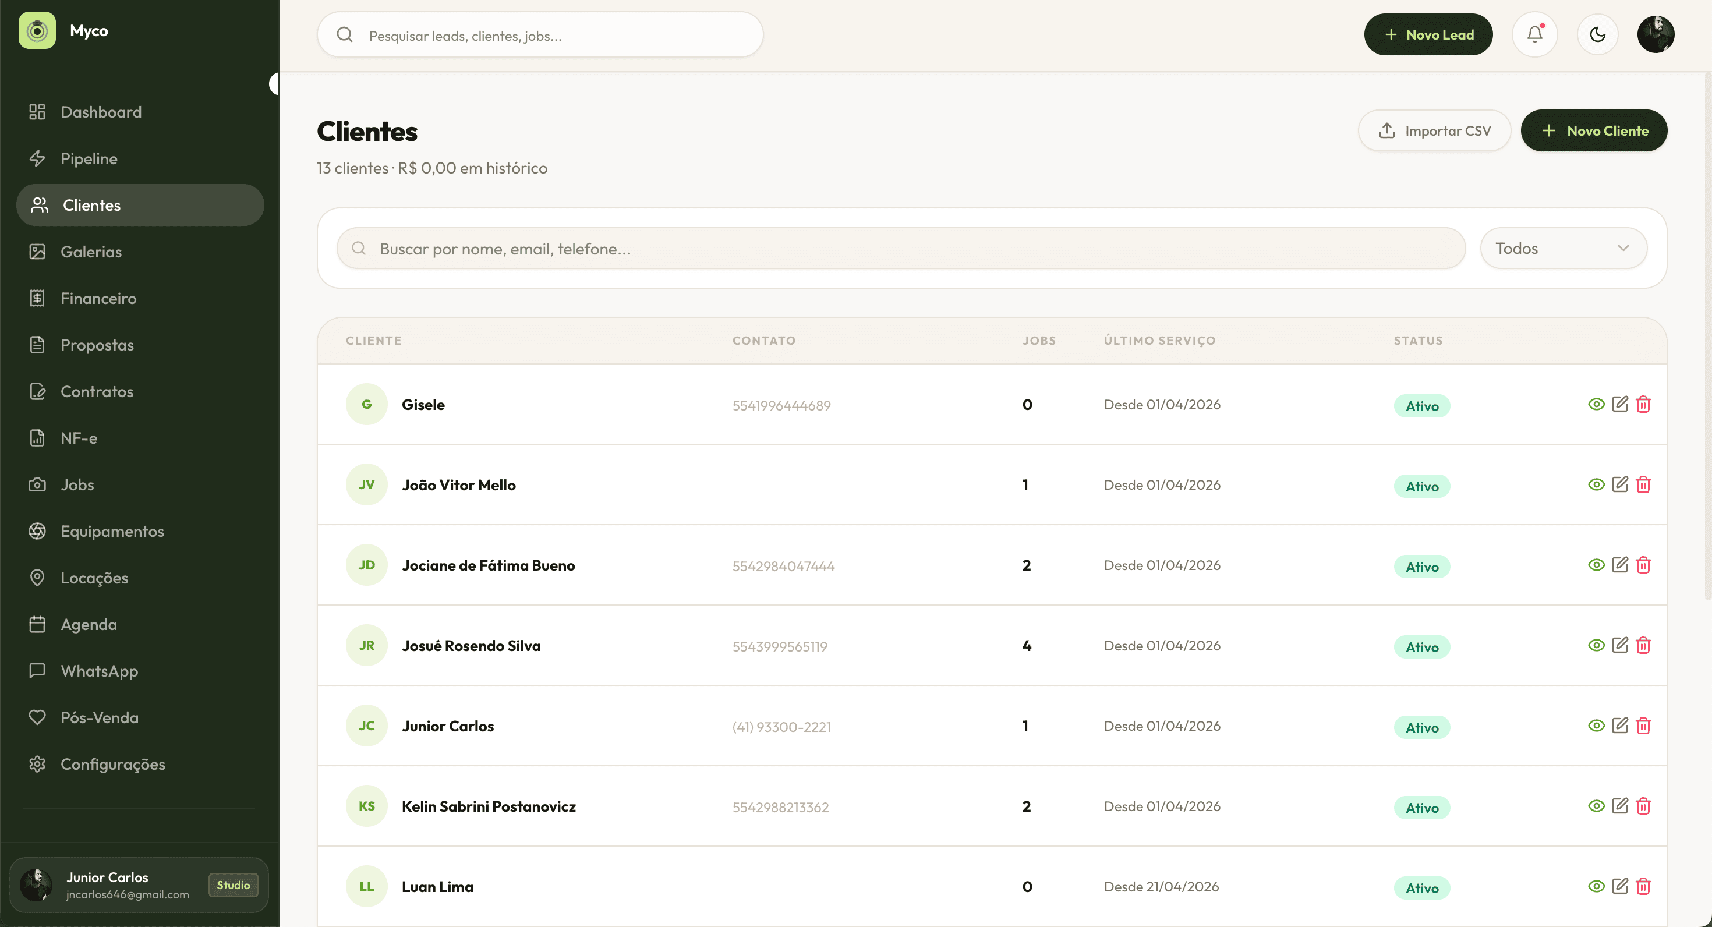Image resolution: width=1712 pixels, height=927 pixels.
Task: Go to Dashboard in sidebar
Action: pos(140,112)
